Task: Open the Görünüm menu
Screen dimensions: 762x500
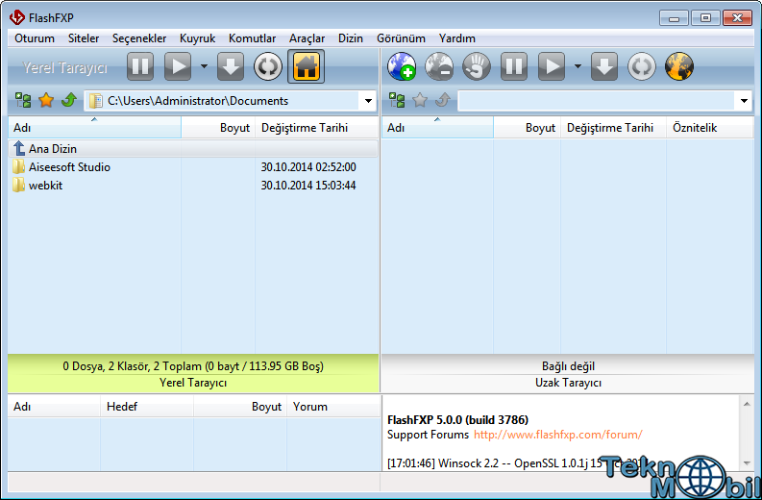Action: click(x=401, y=38)
